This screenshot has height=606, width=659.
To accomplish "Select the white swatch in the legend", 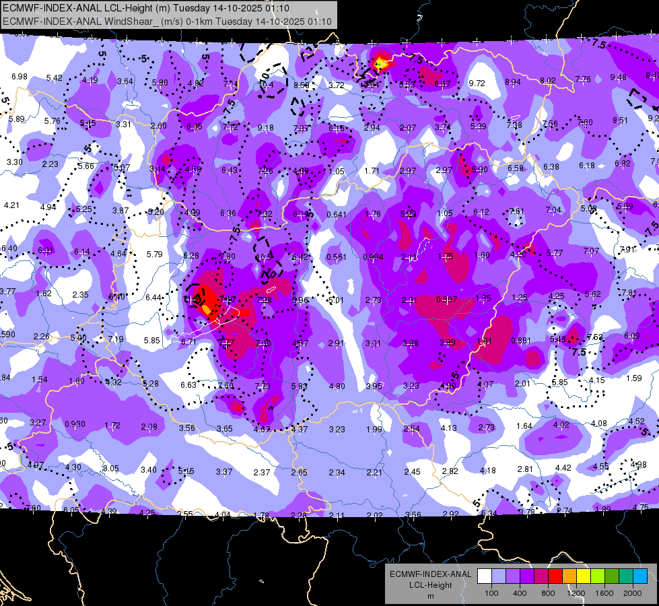I will (x=484, y=576).
